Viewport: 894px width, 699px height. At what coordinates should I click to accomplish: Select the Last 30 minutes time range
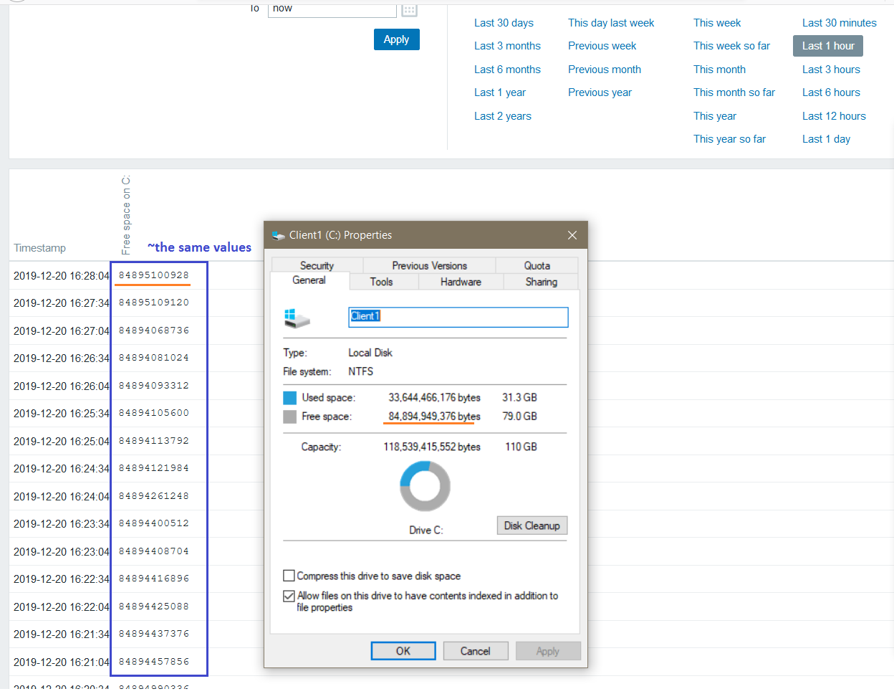point(839,23)
